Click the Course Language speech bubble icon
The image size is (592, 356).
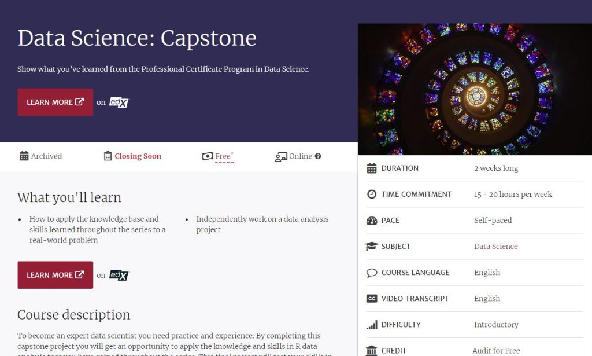click(x=372, y=273)
